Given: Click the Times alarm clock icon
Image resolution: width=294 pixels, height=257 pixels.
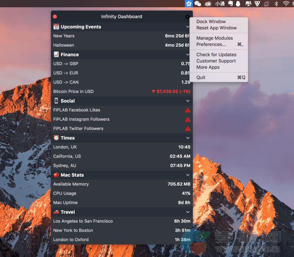Looking at the screenshot, I should [56, 138].
